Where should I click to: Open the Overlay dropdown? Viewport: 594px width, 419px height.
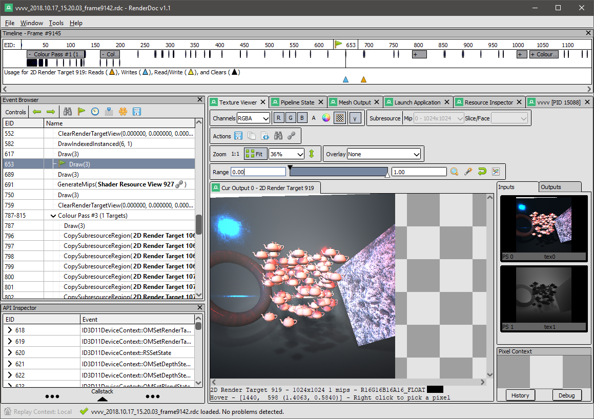pos(384,154)
